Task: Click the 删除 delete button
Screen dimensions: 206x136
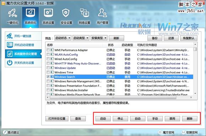Action: click(190, 119)
